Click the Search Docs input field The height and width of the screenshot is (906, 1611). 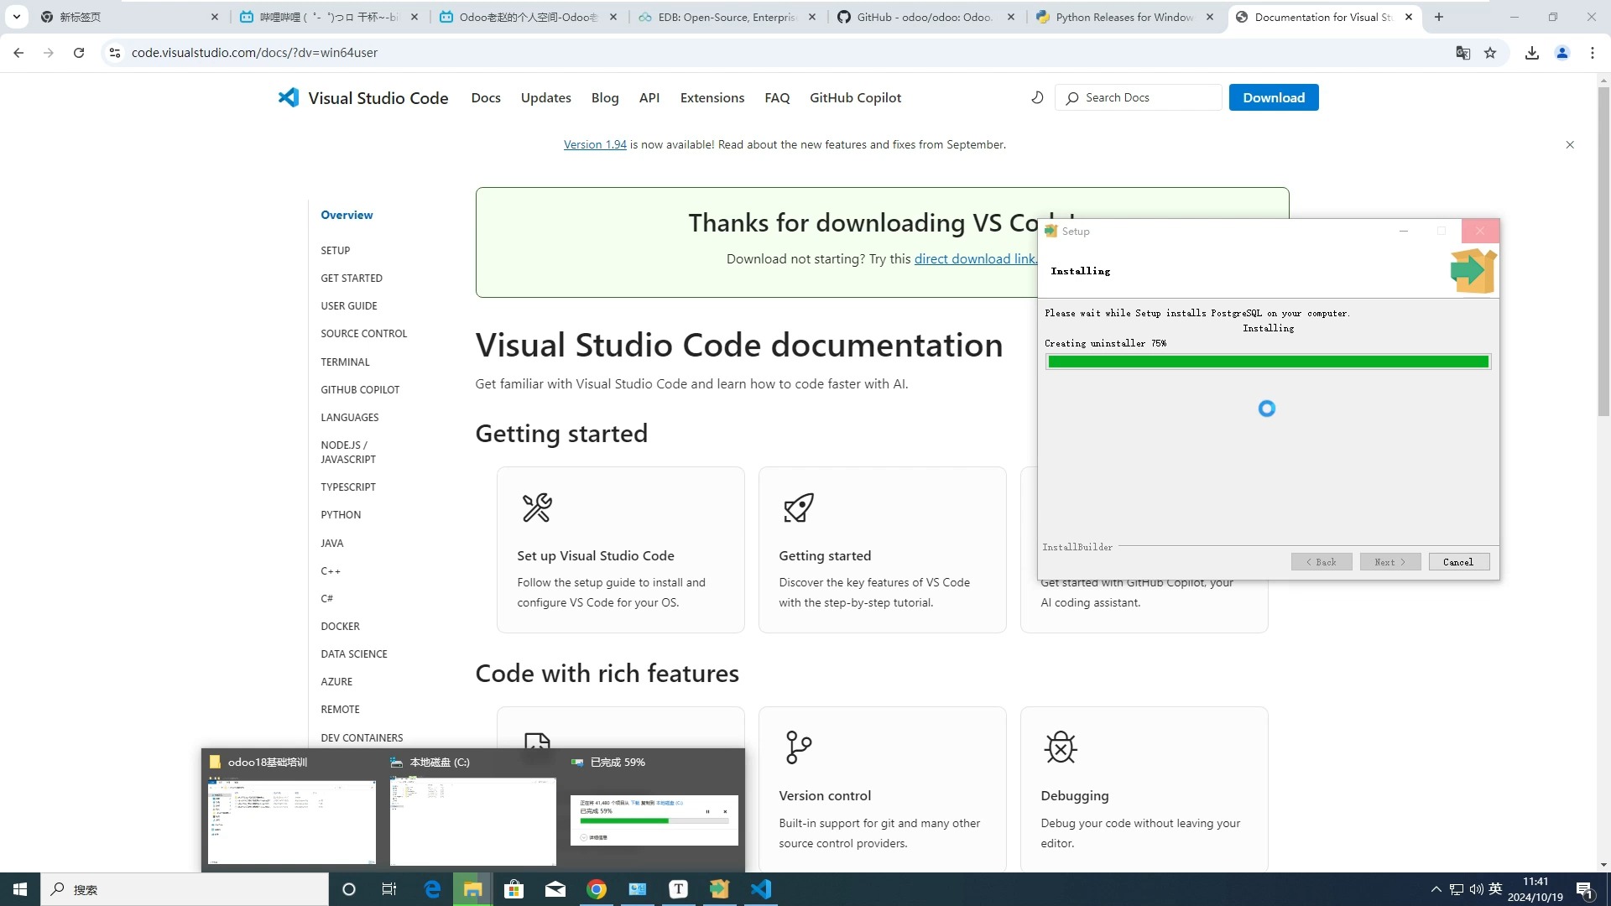coord(1139,97)
